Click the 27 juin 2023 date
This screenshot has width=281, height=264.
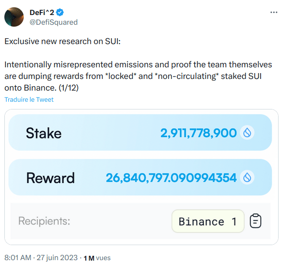(x=57, y=258)
